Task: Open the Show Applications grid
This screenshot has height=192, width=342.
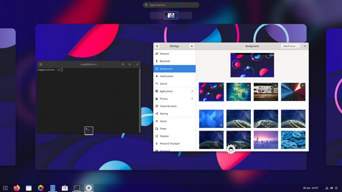Action: 5,188
